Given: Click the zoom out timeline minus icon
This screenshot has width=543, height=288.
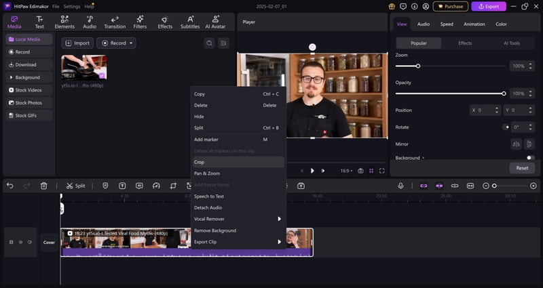Looking at the screenshot, I should pos(486,186).
